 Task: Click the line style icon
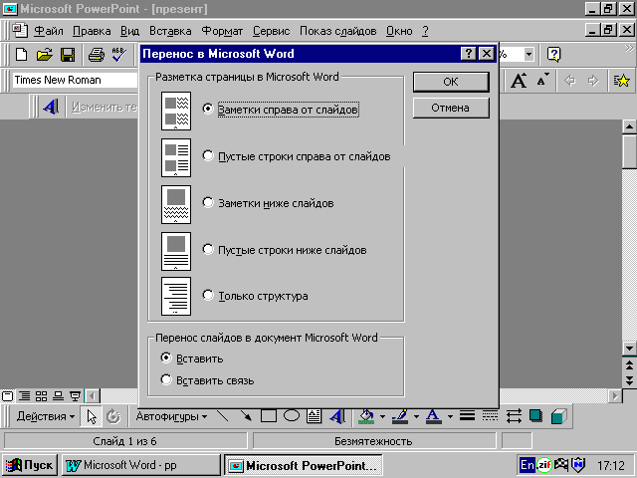467,416
